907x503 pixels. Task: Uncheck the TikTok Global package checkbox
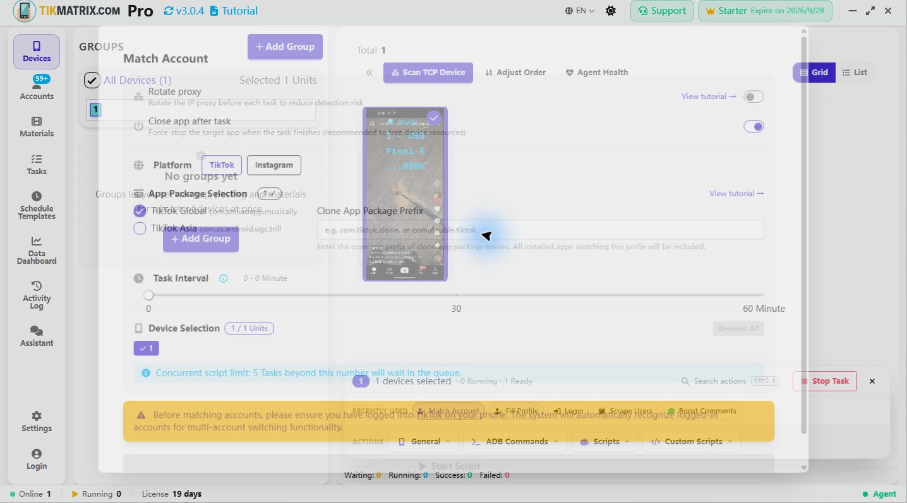[140, 211]
